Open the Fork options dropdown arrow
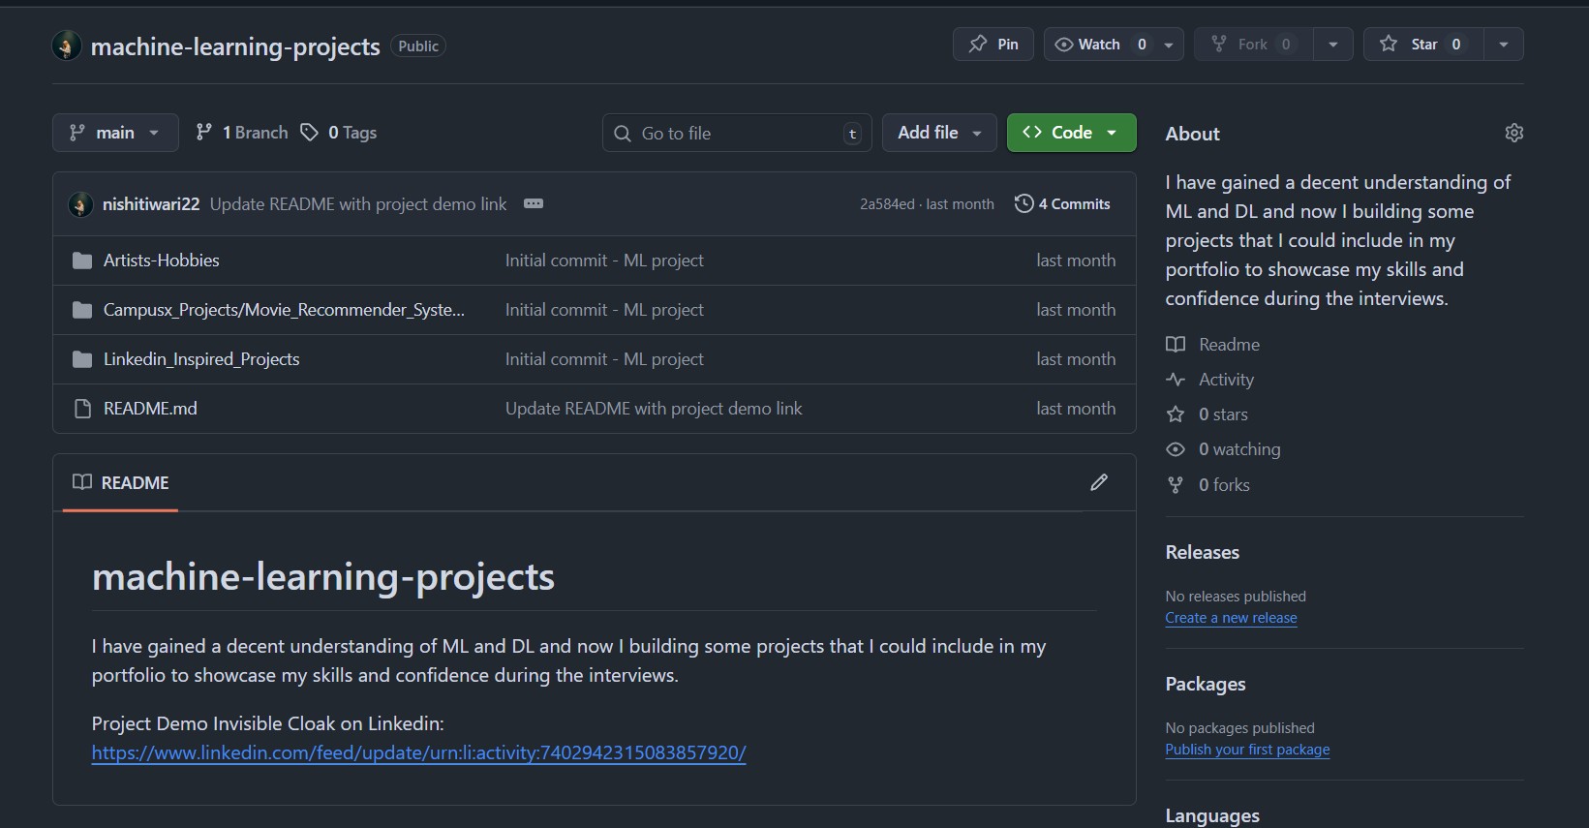The image size is (1589, 828). coord(1333,45)
